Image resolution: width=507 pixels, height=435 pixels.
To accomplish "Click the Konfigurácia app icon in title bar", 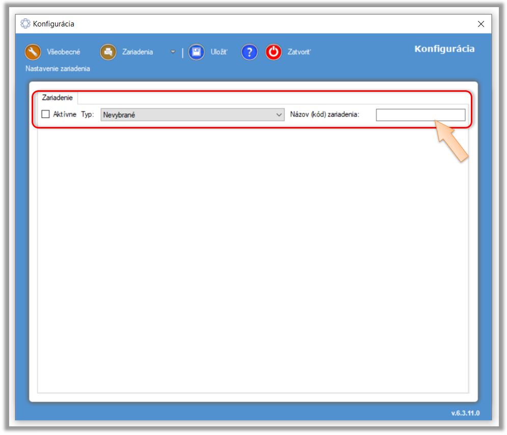I will tap(24, 24).
